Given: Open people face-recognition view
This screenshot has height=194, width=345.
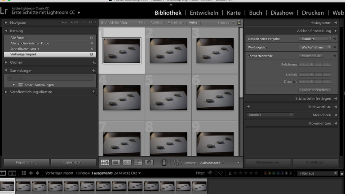Looking at the screenshot, I should (x=149, y=162).
